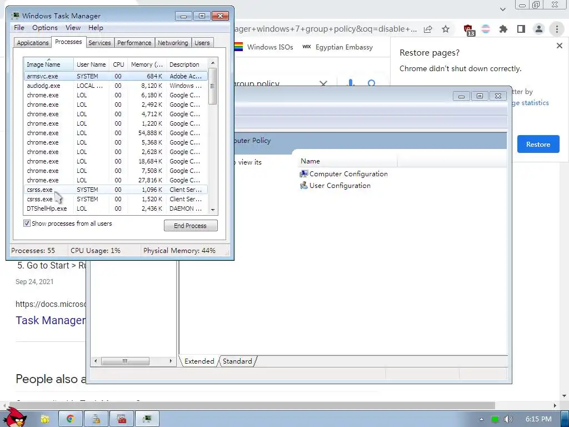Select the Computer Configuration icon in Group Policy

(x=304, y=174)
